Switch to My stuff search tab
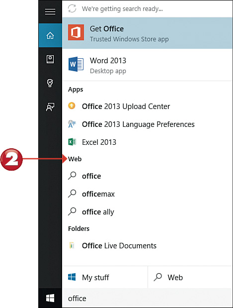 105,277
